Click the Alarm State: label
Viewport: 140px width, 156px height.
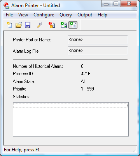pyautogui.click(x=24, y=82)
